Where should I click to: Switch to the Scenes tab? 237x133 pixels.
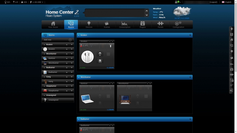(x=106, y=25)
